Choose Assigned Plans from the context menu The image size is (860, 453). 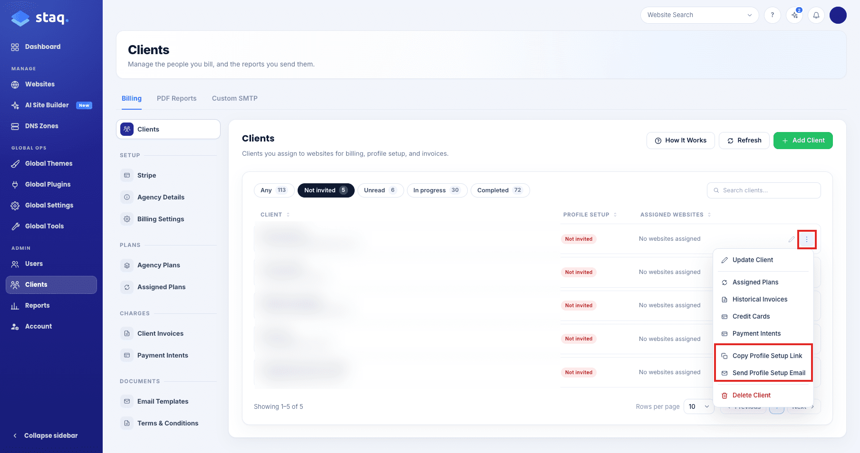tap(763, 282)
